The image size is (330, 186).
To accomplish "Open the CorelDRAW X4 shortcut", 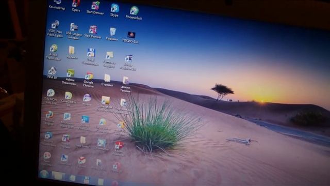I will coord(69,99).
